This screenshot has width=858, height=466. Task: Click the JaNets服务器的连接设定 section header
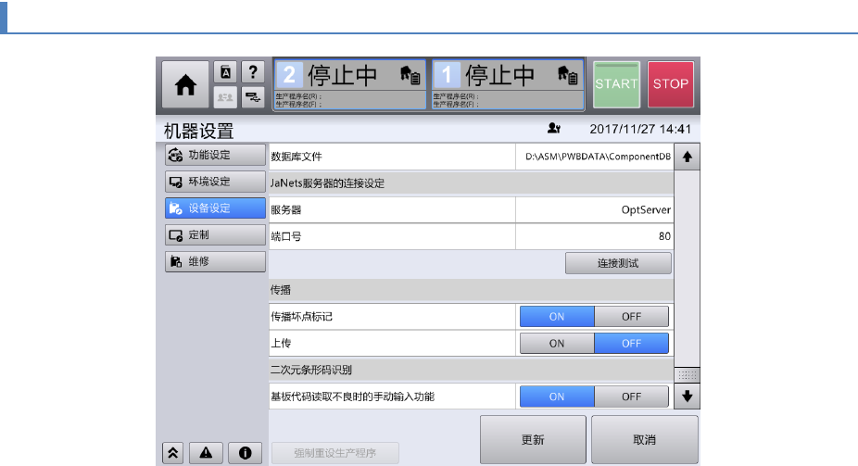(471, 183)
